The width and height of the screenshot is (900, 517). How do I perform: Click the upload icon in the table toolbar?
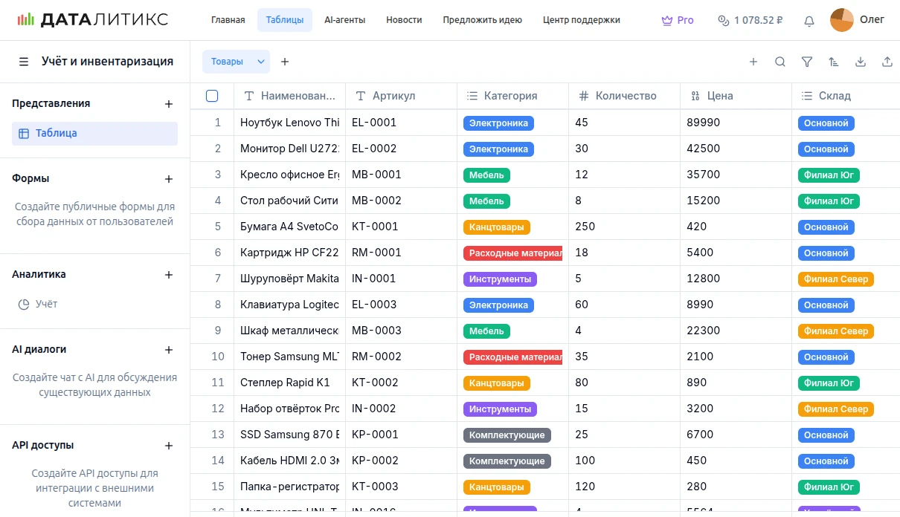887,62
